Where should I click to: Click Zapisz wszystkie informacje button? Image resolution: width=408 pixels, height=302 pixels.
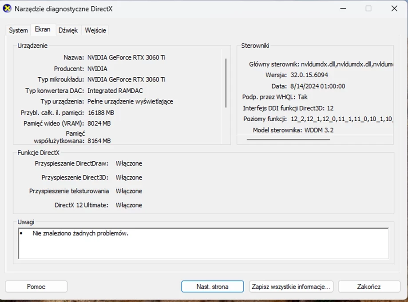pyautogui.click(x=291, y=286)
